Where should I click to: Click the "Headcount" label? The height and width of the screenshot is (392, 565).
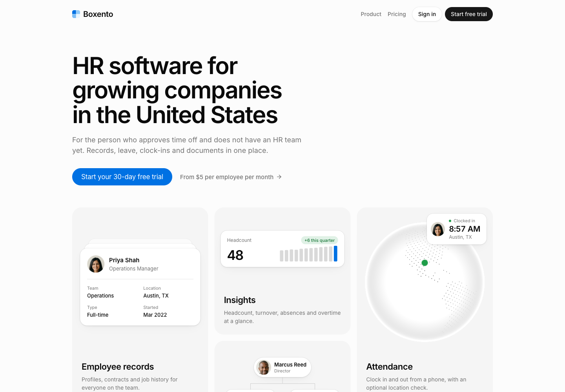(239, 240)
